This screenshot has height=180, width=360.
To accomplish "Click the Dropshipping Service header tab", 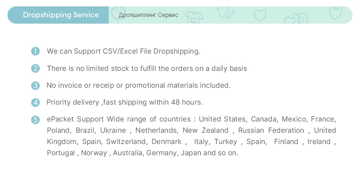I will pos(61,15).
